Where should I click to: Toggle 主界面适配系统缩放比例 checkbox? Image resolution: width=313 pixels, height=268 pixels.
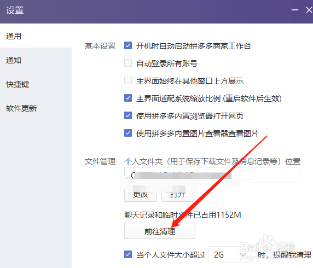tap(128, 98)
